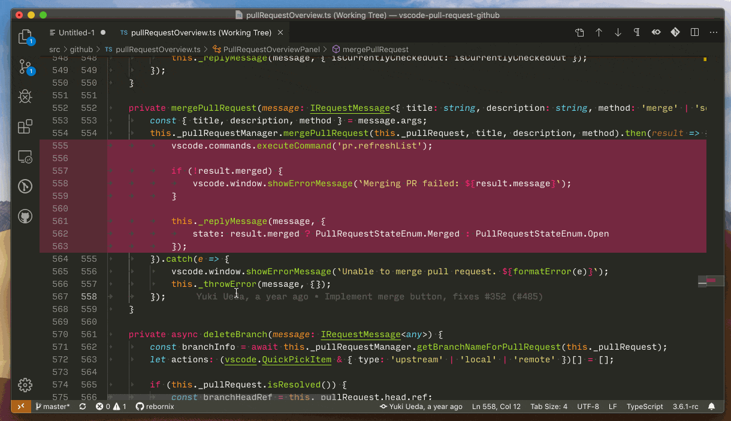Click the errors and warnings count
731x421 pixels.
click(111, 407)
